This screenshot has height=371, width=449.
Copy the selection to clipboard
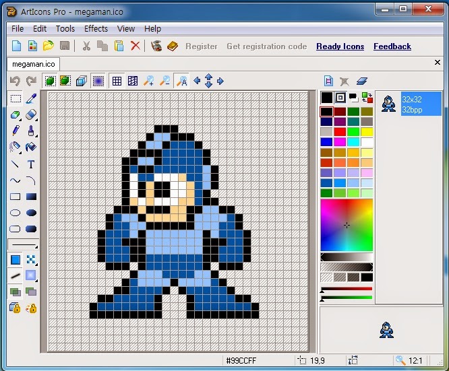pyautogui.click(x=102, y=46)
